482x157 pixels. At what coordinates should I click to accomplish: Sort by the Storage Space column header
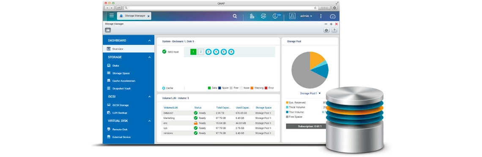click(263, 108)
